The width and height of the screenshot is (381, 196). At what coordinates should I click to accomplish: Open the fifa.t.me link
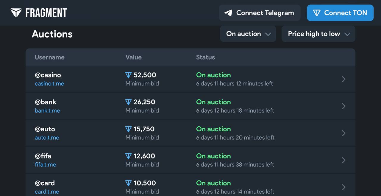[x=46, y=164]
